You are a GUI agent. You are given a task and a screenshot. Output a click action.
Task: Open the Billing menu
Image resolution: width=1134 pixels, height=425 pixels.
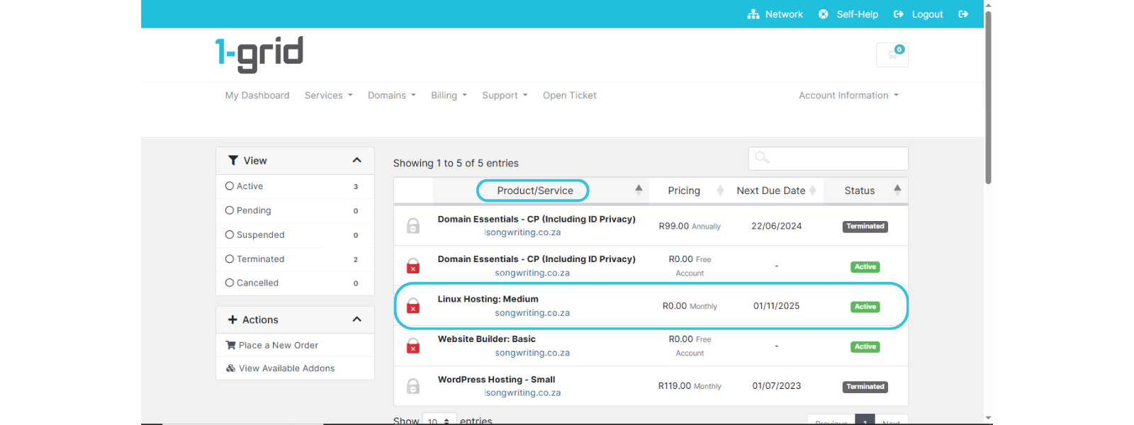(449, 96)
